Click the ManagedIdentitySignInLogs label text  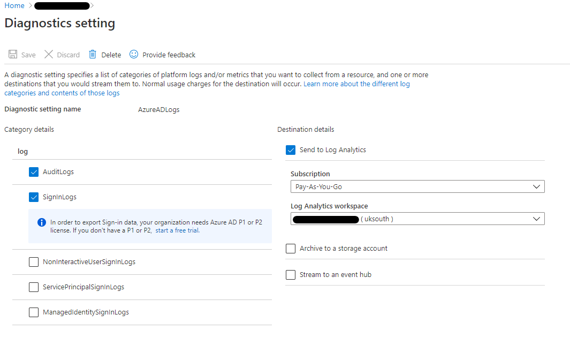(86, 312)
